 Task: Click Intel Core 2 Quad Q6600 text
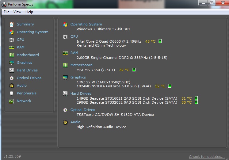[109, 41]
